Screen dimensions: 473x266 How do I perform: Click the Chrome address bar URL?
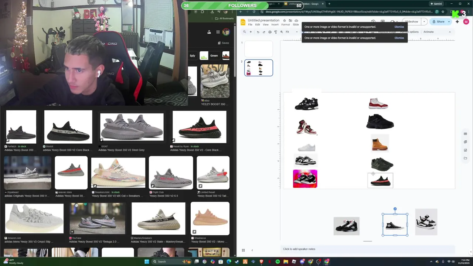(348, 11)
